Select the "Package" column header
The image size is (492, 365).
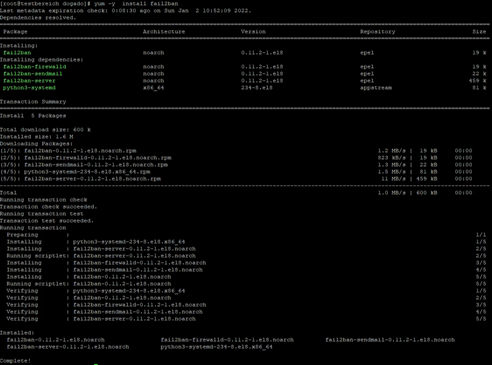click(x=15, y=32)
